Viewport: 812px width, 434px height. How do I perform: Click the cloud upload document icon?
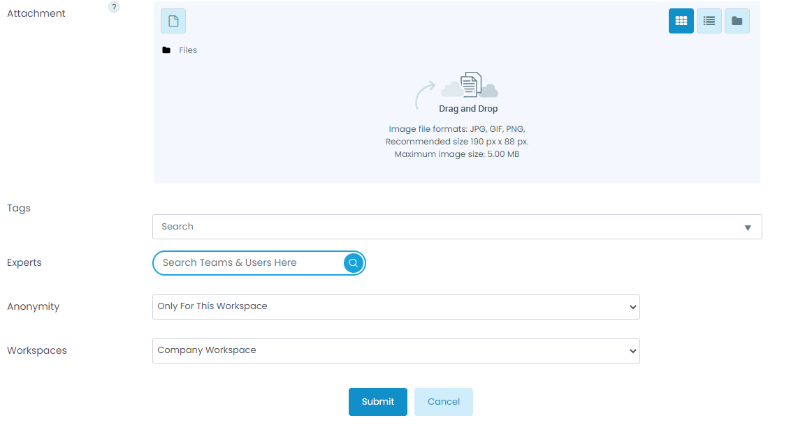pos(470,85)
